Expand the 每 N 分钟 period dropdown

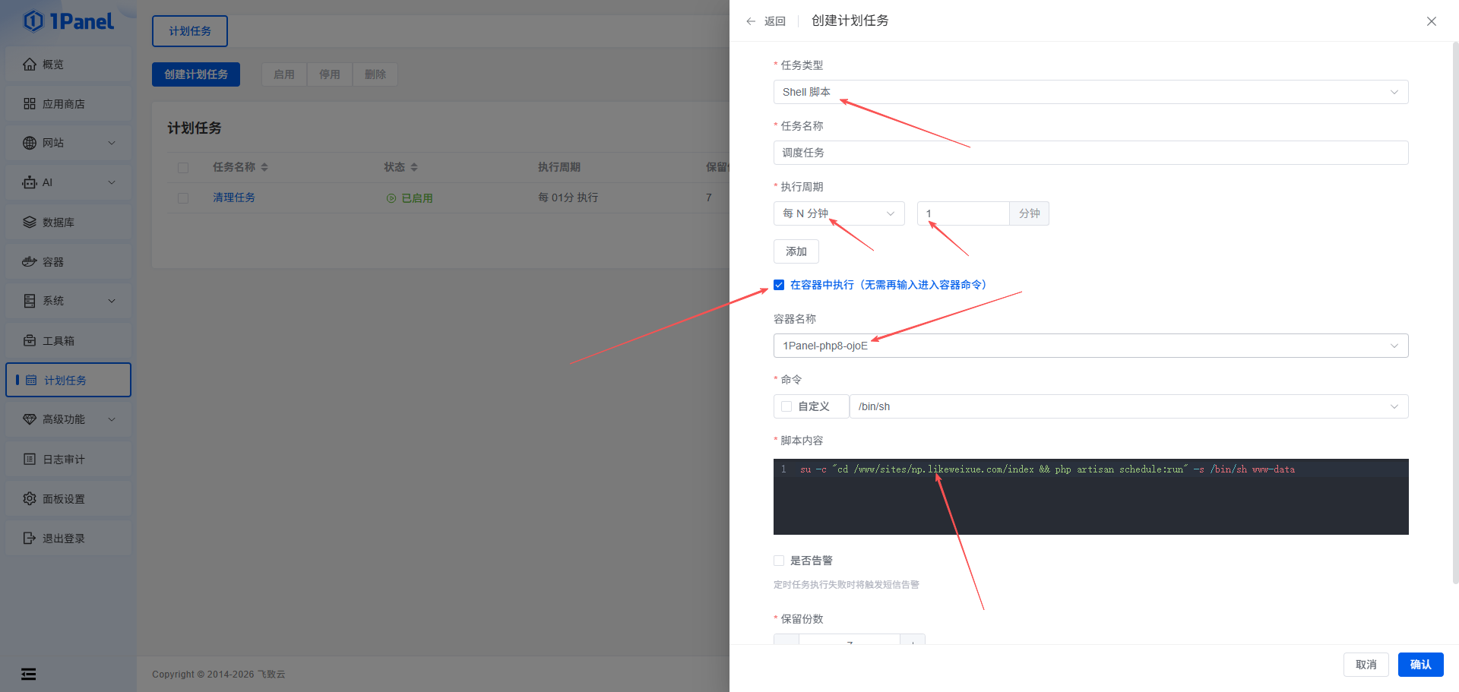pyautogui.click(x=838, y=213)
